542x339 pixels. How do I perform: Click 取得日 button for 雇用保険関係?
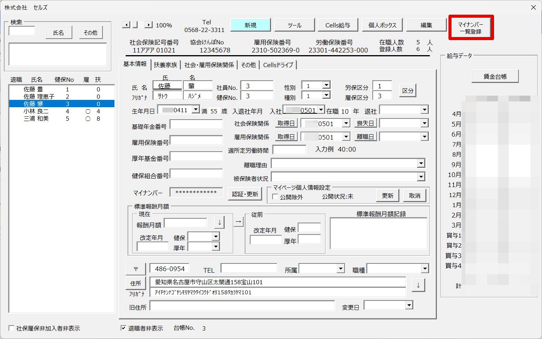(286, 137)
